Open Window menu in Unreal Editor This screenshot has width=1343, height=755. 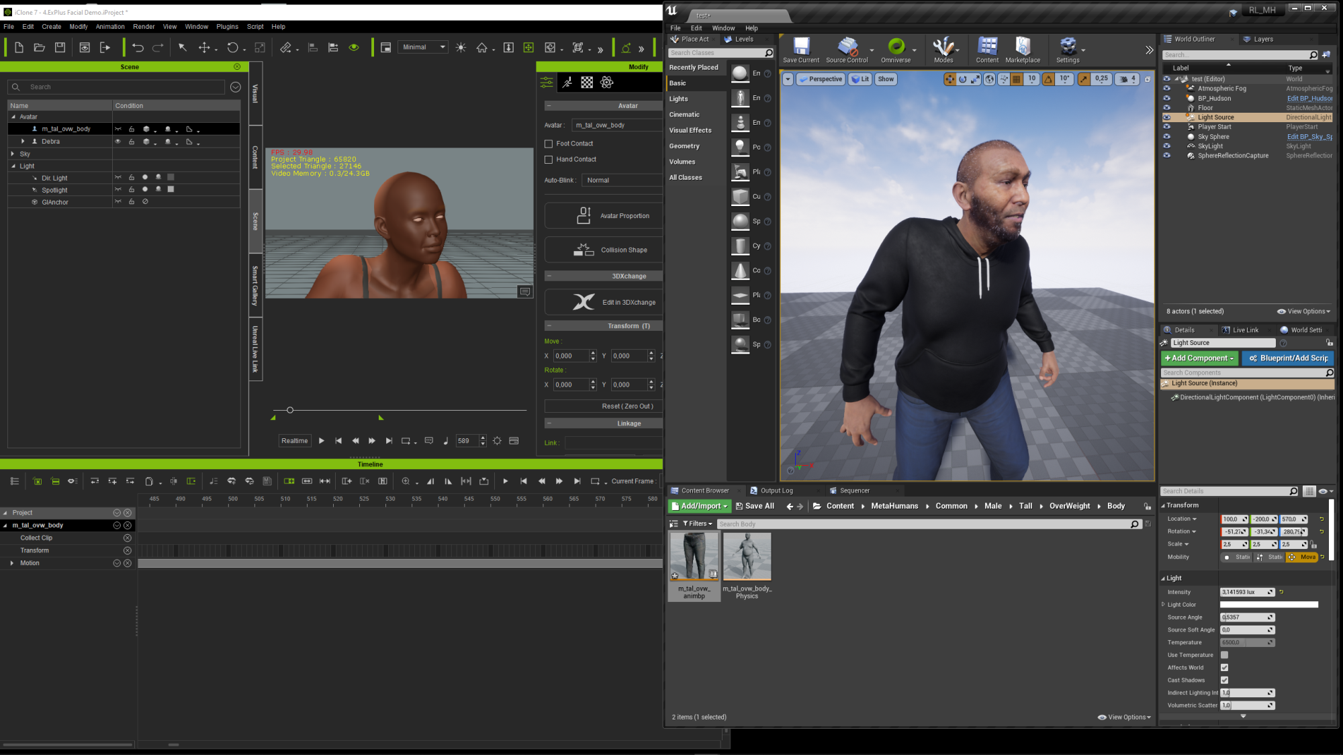coord(723,28)
